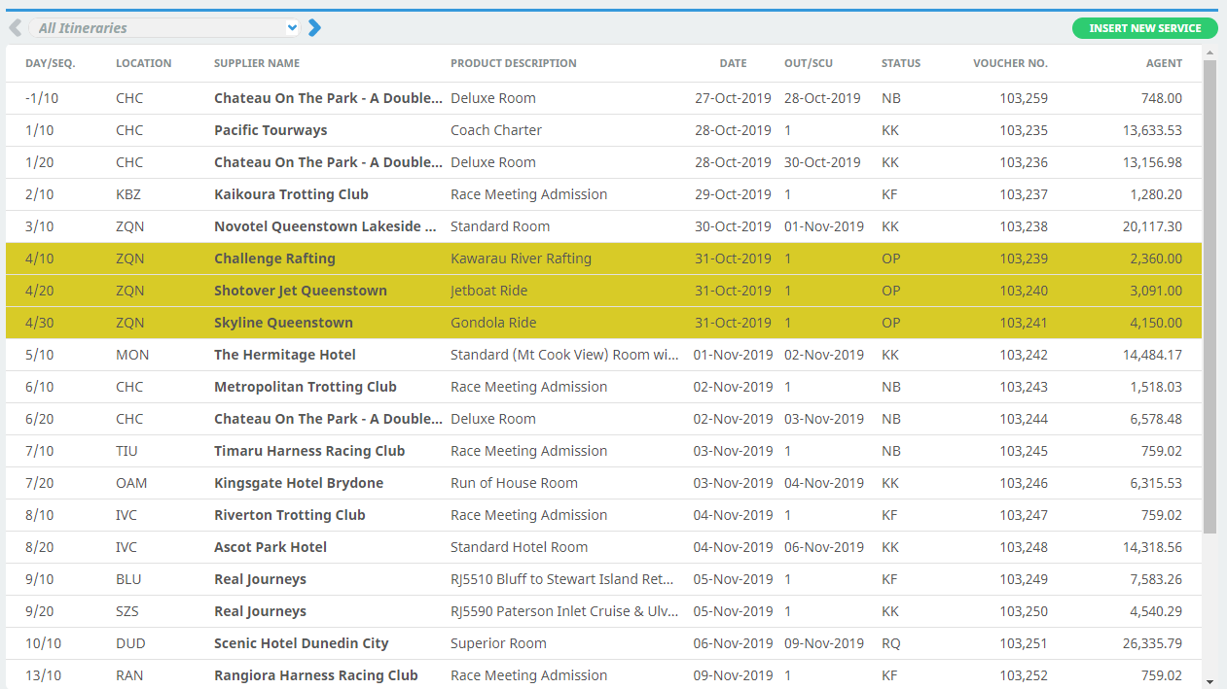
Task: Click the Kawarau River Rafting description
Action: click(x=521, y=258)
